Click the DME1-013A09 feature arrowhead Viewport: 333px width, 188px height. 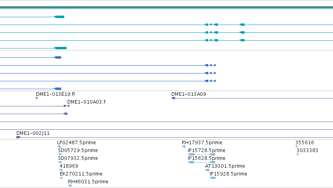click(173, 98)
